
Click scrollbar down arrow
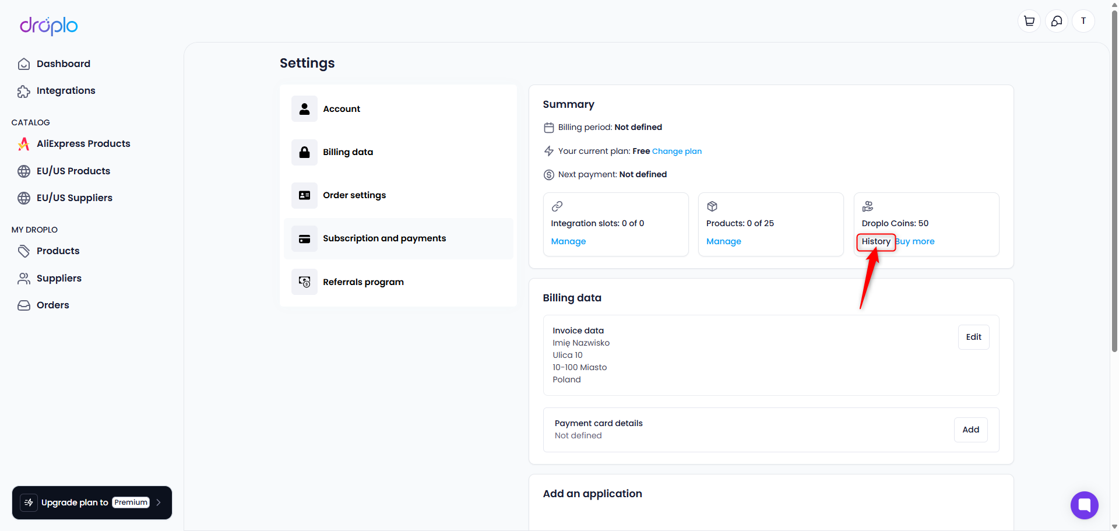click(1114, 526)
